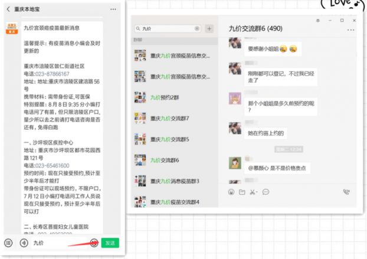Open first 重庆九价宫颈疫苗信息交... group result
Viewport: 367px width, 259px height.
tap(175, 55)
